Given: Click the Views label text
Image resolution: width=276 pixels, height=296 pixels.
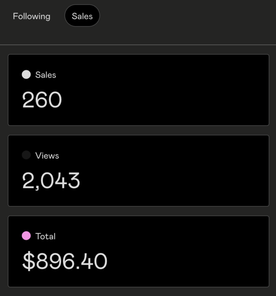Looking at the screenshot, I should point(47,156).
